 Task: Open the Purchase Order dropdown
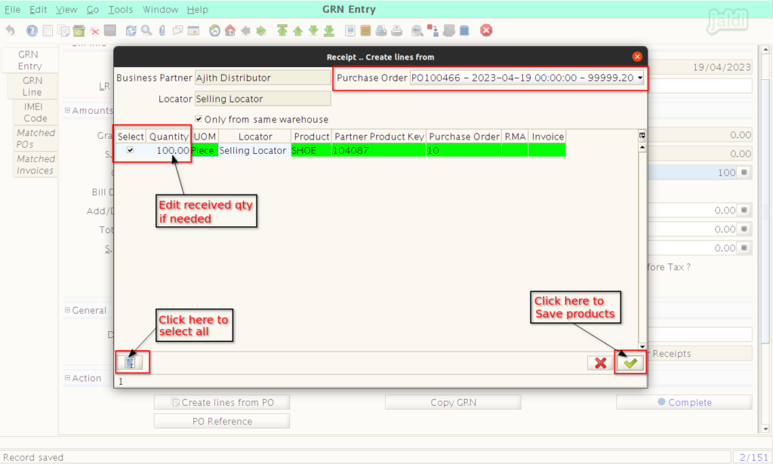click(x=640, y=78)
